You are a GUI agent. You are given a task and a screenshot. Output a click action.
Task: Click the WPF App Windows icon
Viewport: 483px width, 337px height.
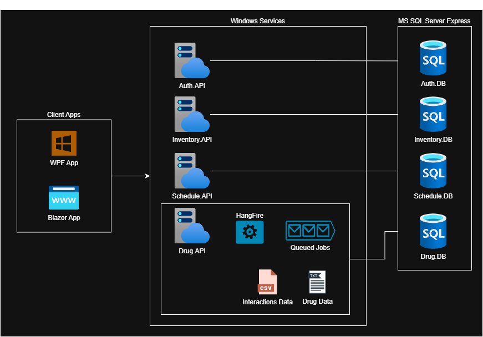(64, 143)
